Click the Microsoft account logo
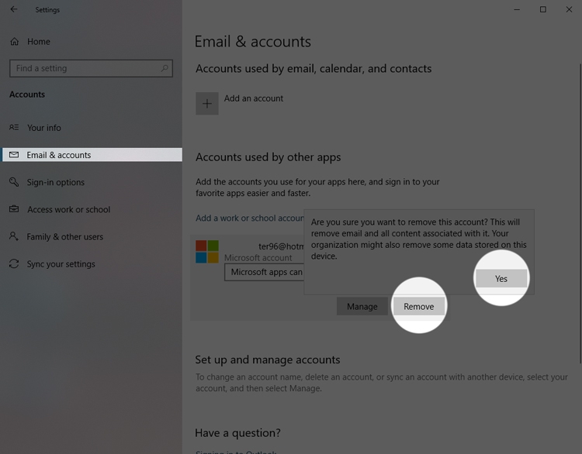 207,251
